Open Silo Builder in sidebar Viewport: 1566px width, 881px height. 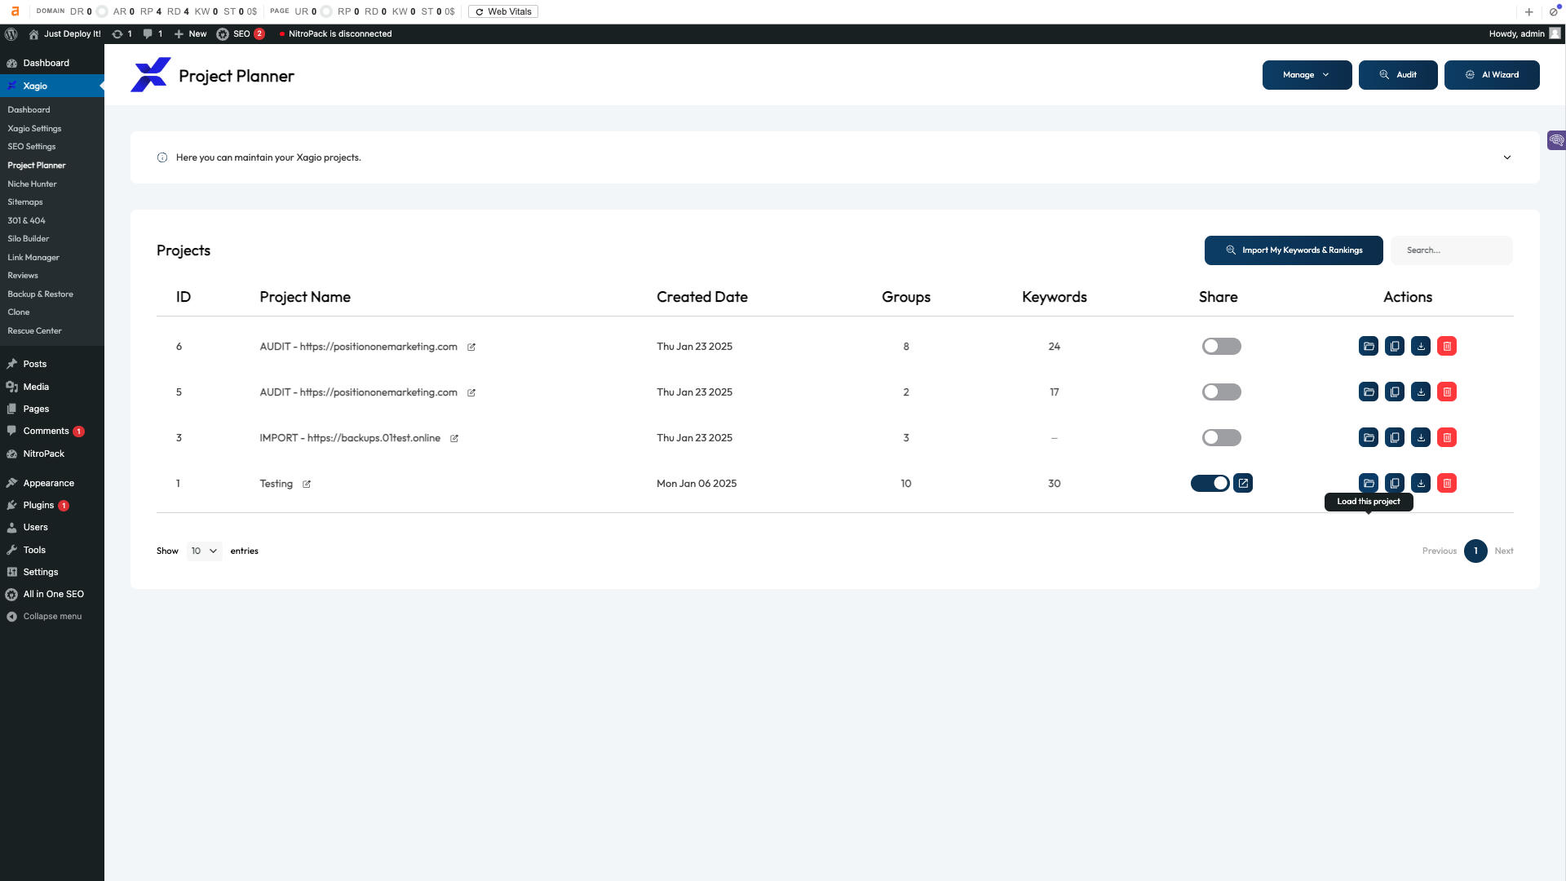tap(29, 239)
